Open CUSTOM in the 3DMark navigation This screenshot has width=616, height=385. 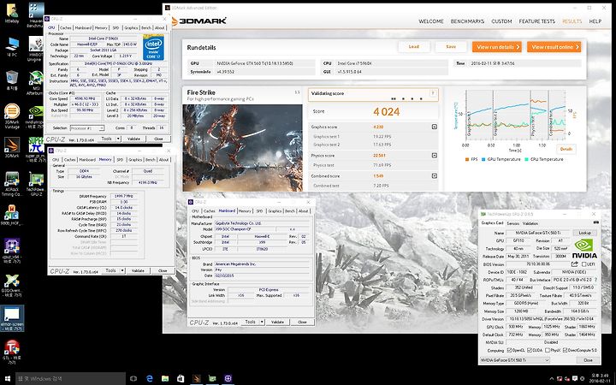point(501,21)
